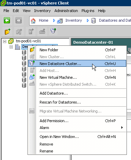Open the View menu

tap(26, 11)
